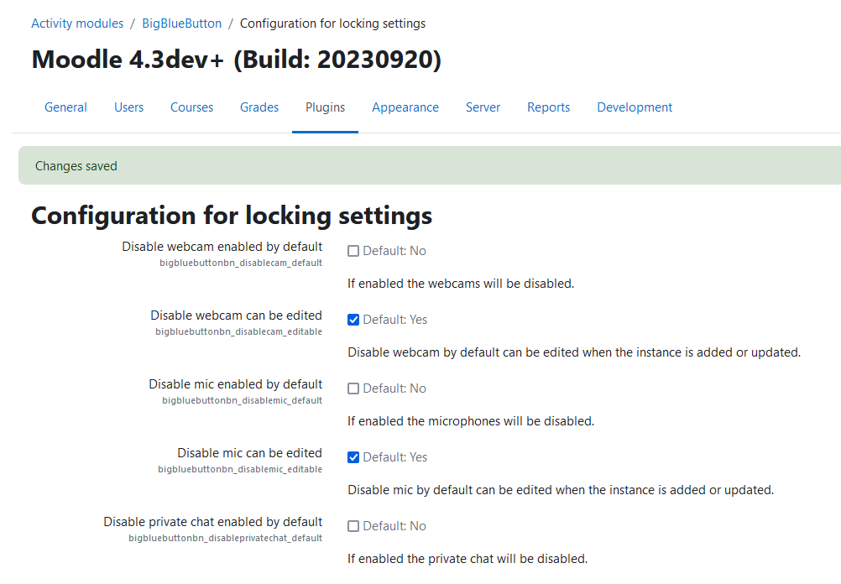The height and width of the screenshot is (584, 841).
Task: Open the Development tab
Action: pyautogui.click(x=635, y=107)
